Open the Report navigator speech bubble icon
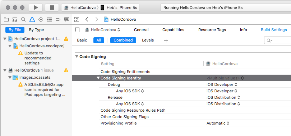The width and height of the screenshot is (291, 136). pos(66,19)
